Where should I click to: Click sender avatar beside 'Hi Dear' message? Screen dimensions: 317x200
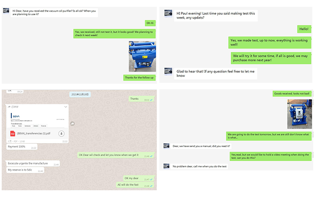pos(6,11)
